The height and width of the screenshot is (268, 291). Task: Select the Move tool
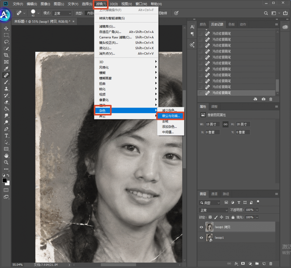pyautogui.click(x=6, y=28)
